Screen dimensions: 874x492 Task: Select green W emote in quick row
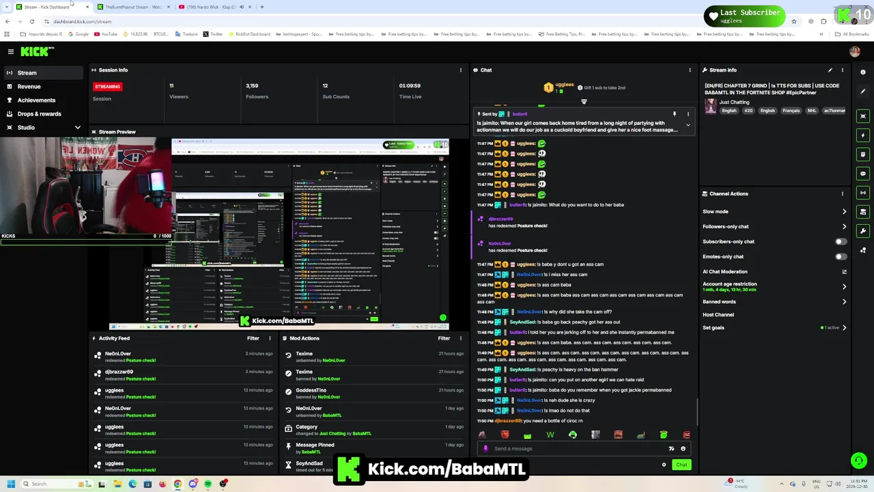click(x=550, y=435)
